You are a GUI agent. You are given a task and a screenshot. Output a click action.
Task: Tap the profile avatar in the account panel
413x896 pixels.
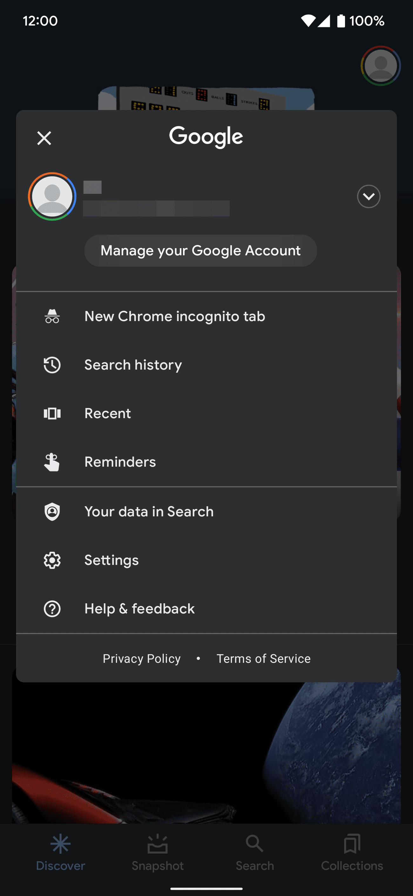[x=52, y=197]
